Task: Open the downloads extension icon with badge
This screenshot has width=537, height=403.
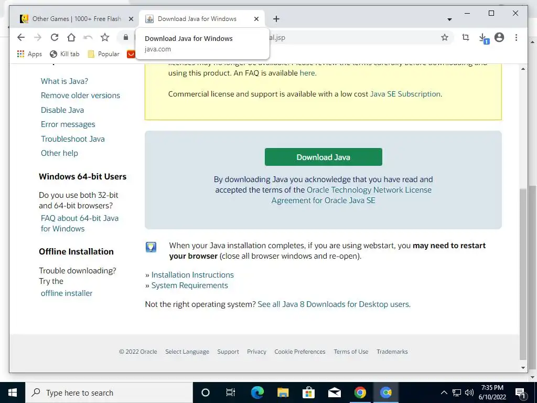Action: [483, 38]
